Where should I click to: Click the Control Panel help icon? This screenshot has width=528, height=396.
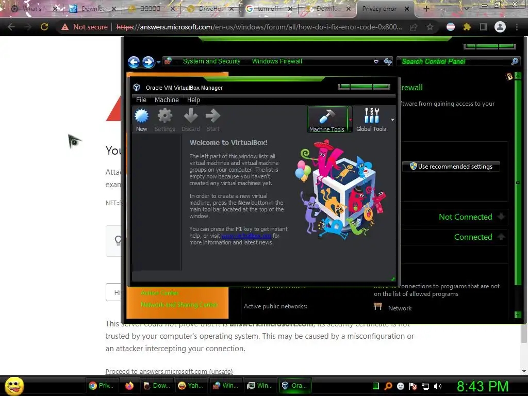(509, 76)
